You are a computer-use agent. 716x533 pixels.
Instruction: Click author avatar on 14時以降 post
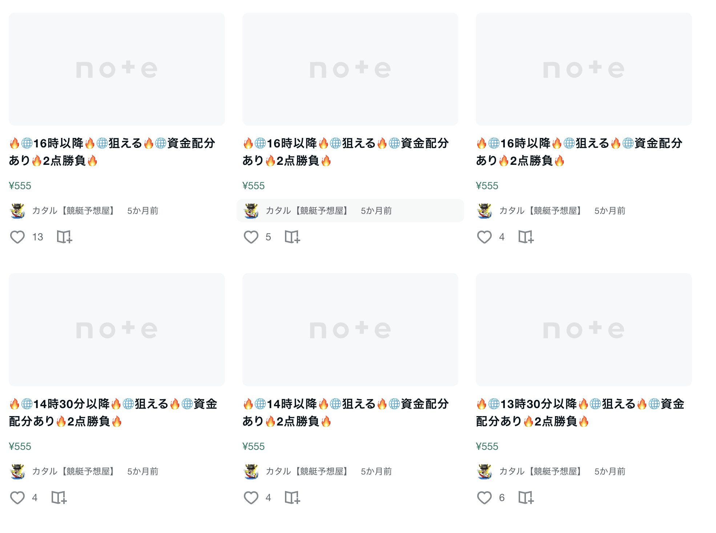point(251,471)
